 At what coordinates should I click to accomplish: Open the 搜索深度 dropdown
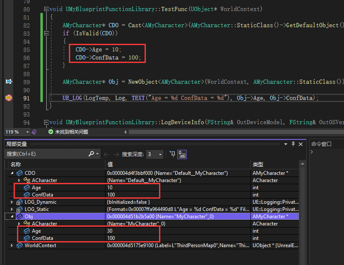[x=159, y=154]
